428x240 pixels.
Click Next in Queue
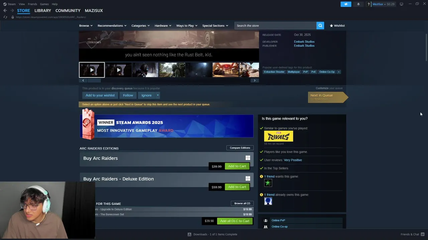328,97
